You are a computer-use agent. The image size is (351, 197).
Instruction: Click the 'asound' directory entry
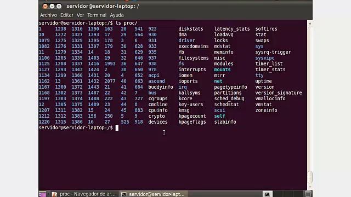coord(156,82)
